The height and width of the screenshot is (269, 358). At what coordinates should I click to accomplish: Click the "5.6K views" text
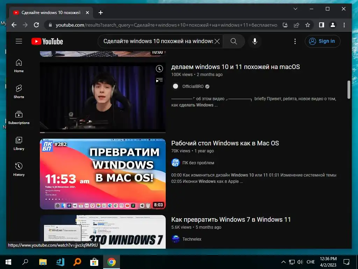(181, 227)
